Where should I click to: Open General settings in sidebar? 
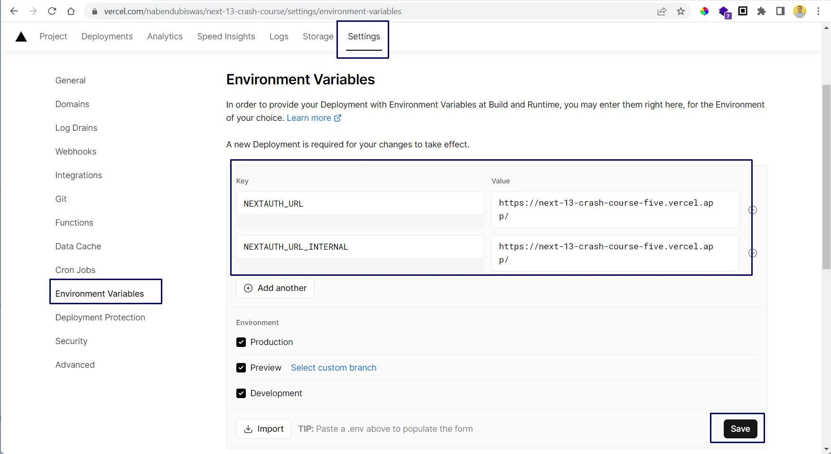coord(70,81)
